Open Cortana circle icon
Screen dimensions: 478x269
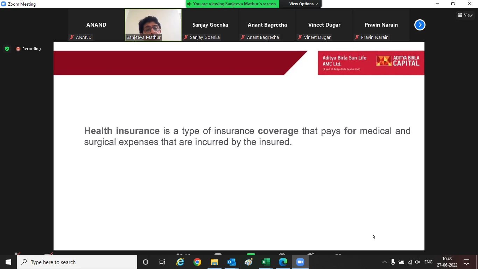pos(146,262)
